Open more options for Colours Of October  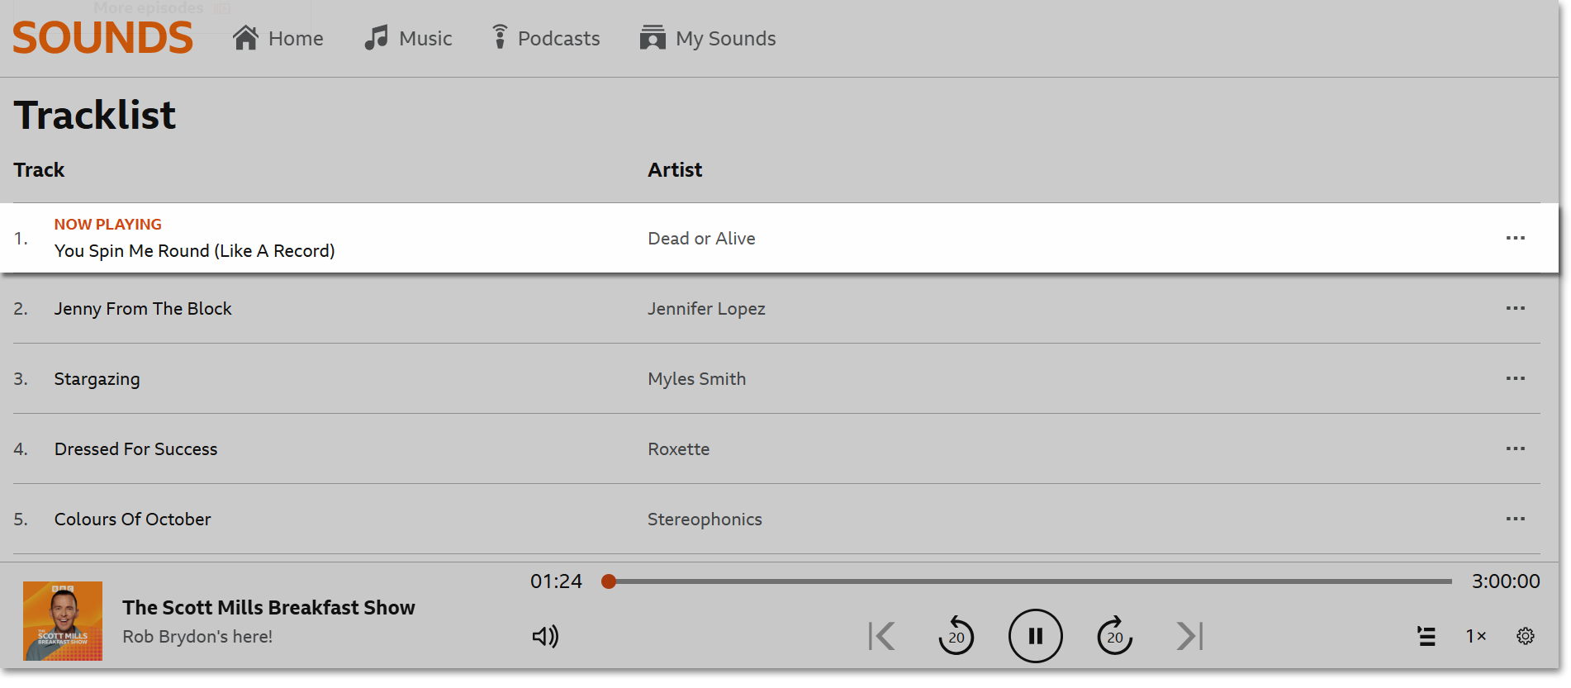click(1515, 519)
